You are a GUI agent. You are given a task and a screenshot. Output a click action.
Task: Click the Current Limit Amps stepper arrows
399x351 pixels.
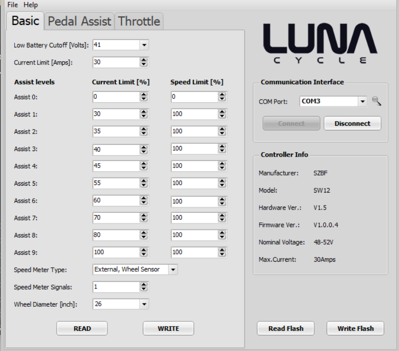coord(144,62)
